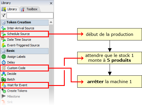Switch to the Toolbox tab

pyautogui.click(x=29, y=9)
